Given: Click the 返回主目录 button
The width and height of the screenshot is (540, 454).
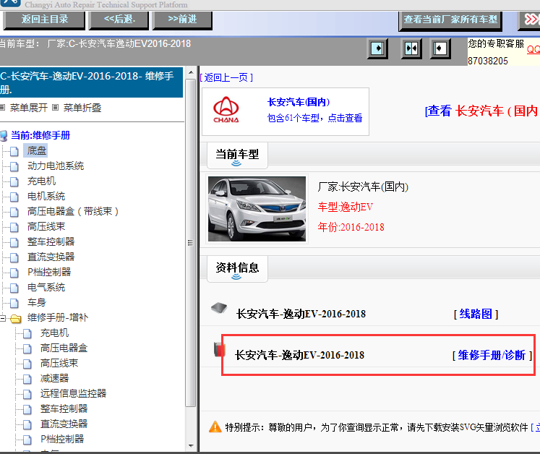Looking at the screenshot, I should 44,20.
